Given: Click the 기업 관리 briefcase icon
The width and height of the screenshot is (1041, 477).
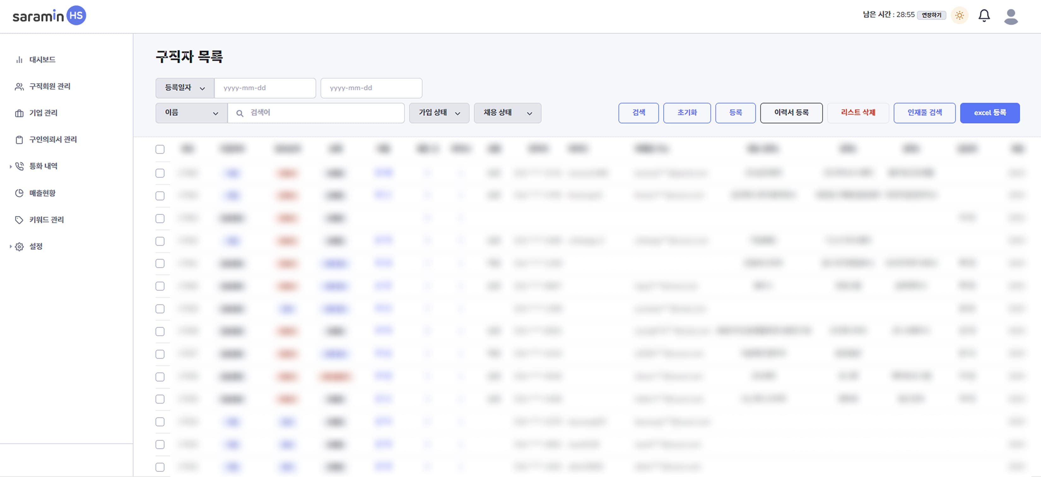Looking at the screenshot, I should pos(19,113).
